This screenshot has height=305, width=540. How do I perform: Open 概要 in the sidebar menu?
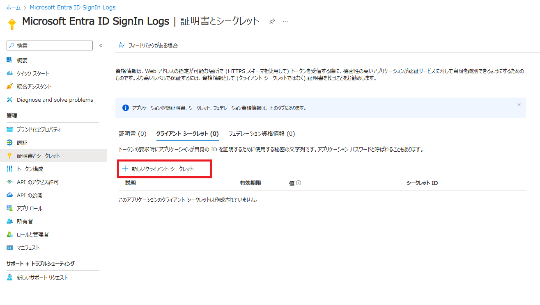[x=22, y=60]
